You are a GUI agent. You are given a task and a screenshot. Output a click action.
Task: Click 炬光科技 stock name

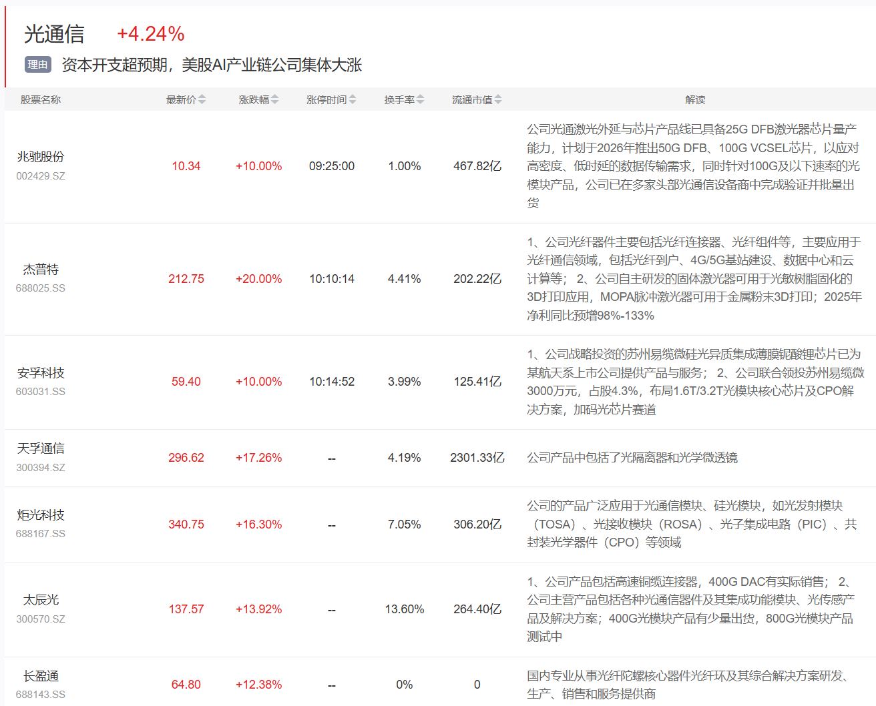point(41,515)
